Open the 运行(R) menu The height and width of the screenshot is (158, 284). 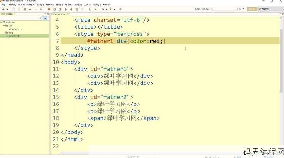tap(68, 5)
